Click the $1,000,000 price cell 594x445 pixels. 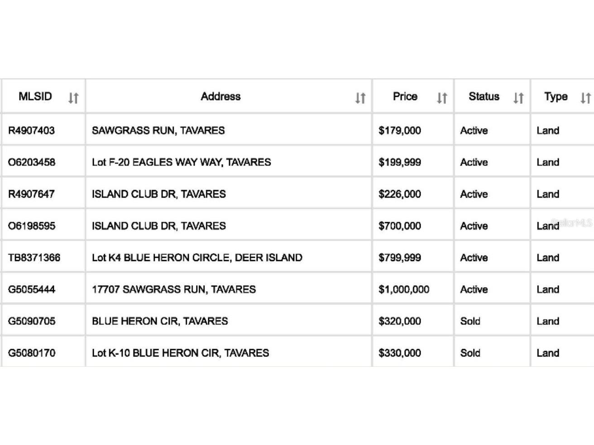[404, 289]
